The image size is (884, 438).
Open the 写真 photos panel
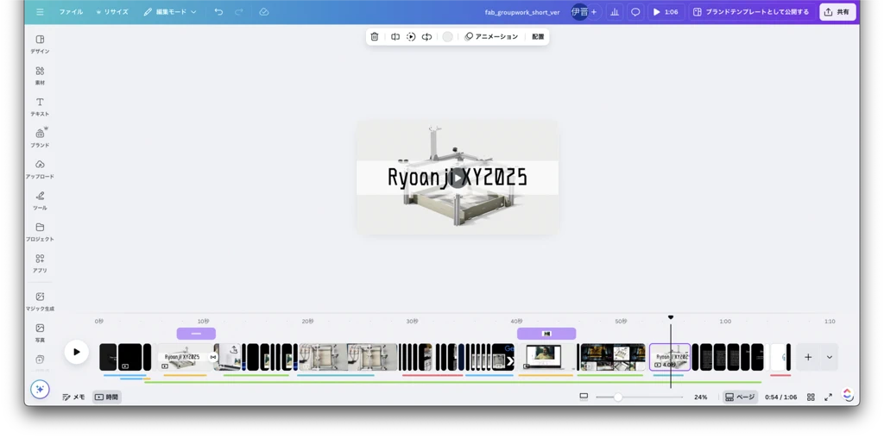[x=40, y=334]
